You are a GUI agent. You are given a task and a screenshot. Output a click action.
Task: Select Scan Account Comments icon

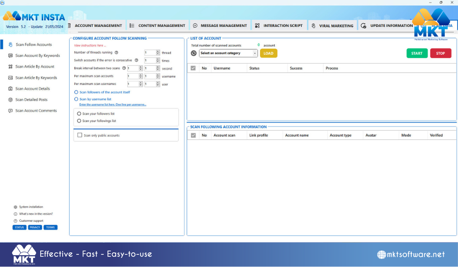click(x=11, y=111)
